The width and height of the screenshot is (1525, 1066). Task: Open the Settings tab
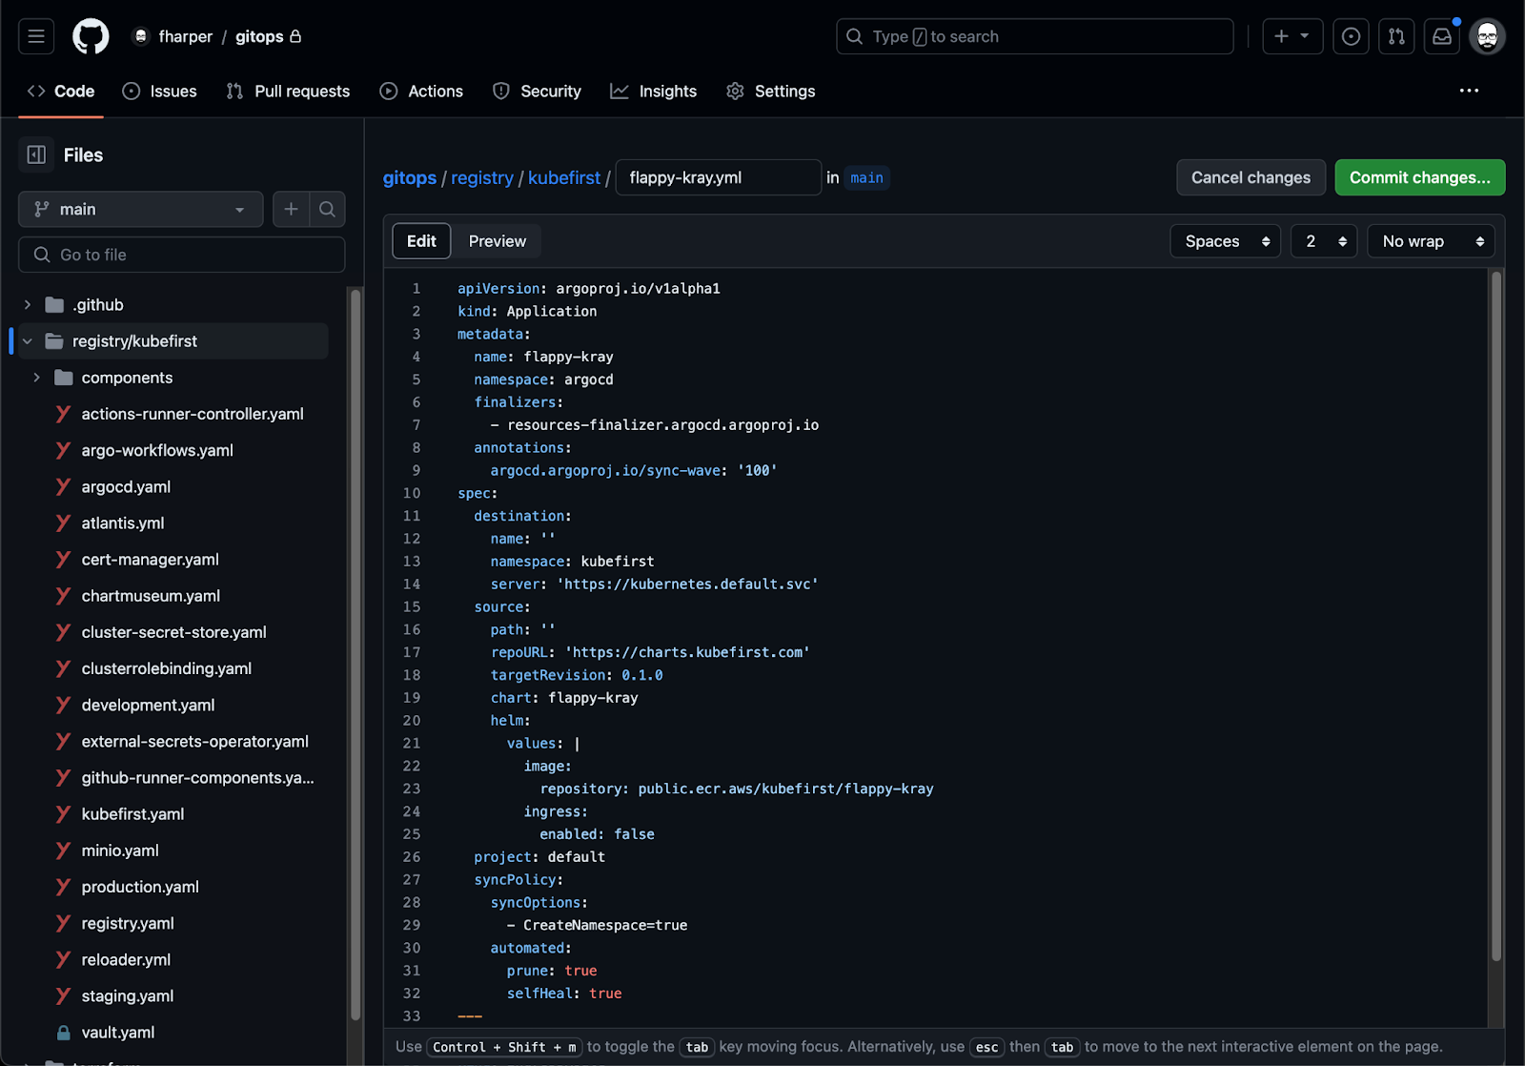[771, 91]
